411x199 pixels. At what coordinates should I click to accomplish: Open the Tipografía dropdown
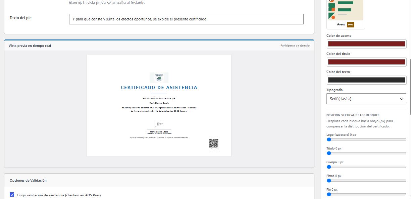[366, 99]
